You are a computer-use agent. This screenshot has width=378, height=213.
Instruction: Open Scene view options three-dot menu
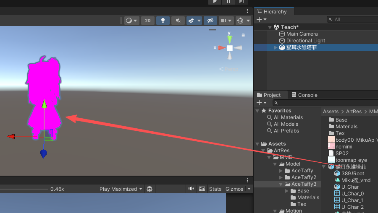coord(247,11)
